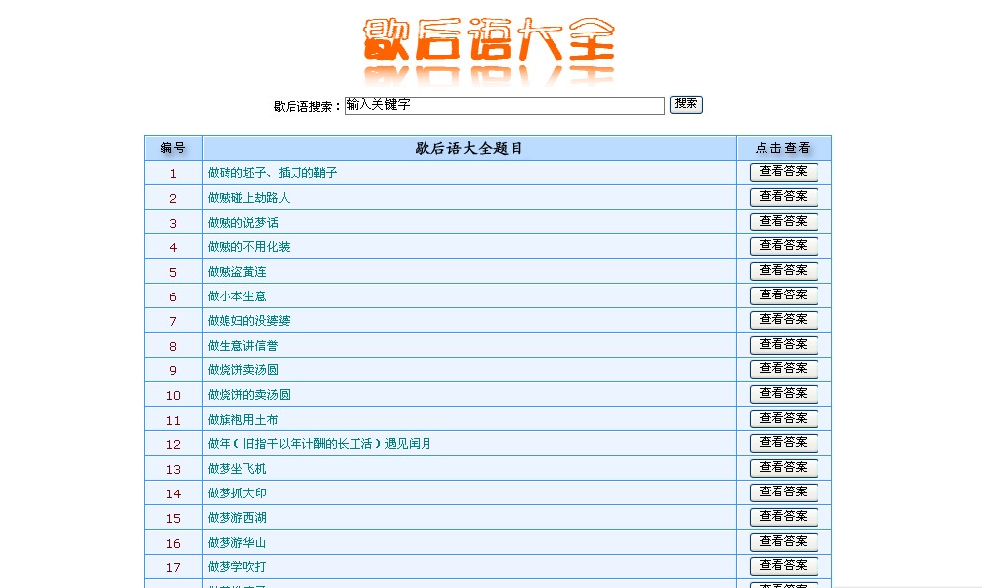
Task: Select the number 17 cell in 编号 column
Action: (x=173, y=567)
